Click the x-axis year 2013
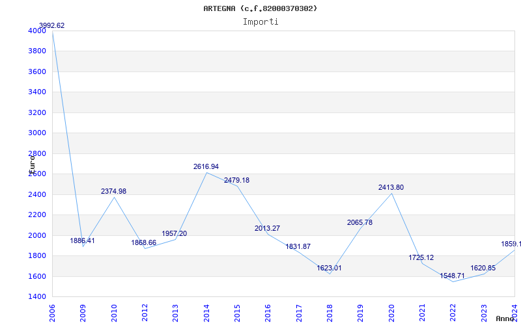This screenshot has width=521, height=325. pos(175,313)
